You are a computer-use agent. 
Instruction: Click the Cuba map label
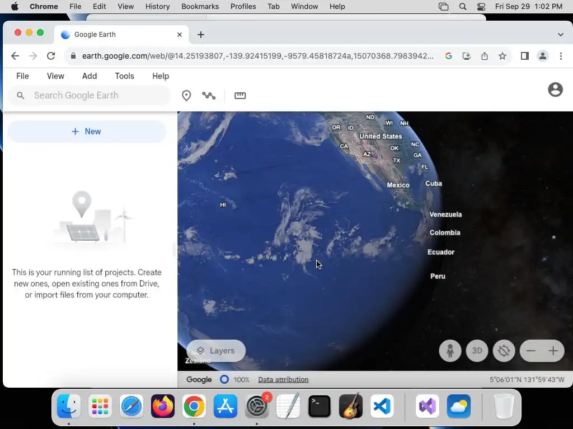tap(434, 183)
